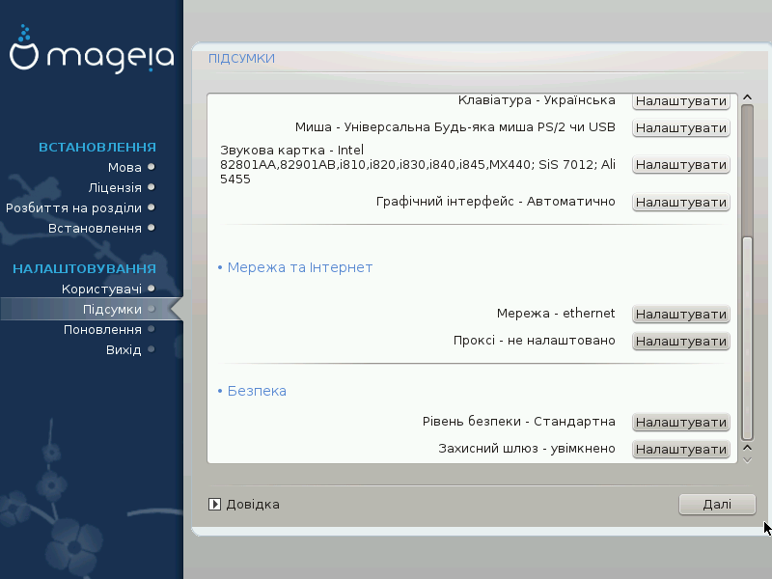Screen dimensions: 772x579
Task: Click the НАЛАШТОВУВАННЯ sidebar heading
Action: coord(84,269)
